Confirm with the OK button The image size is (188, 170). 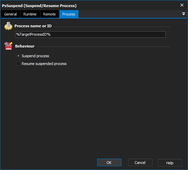(109, 163)
